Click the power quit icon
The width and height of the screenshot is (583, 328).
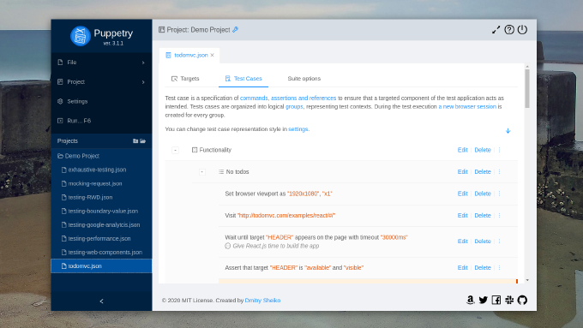coord(522,30)
